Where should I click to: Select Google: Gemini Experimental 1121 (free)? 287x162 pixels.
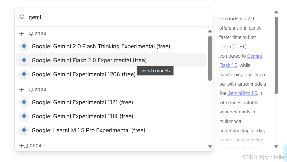(82, 102)
